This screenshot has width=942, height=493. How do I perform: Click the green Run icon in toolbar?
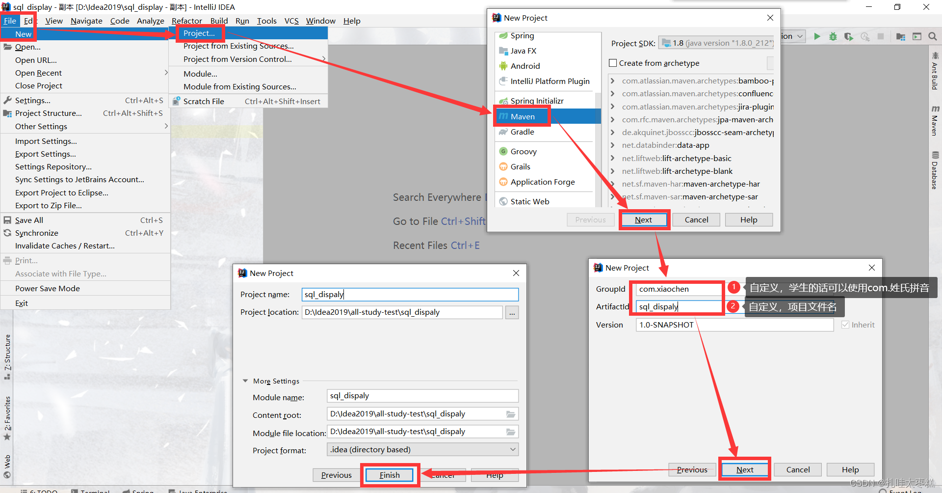click(817, 36)
